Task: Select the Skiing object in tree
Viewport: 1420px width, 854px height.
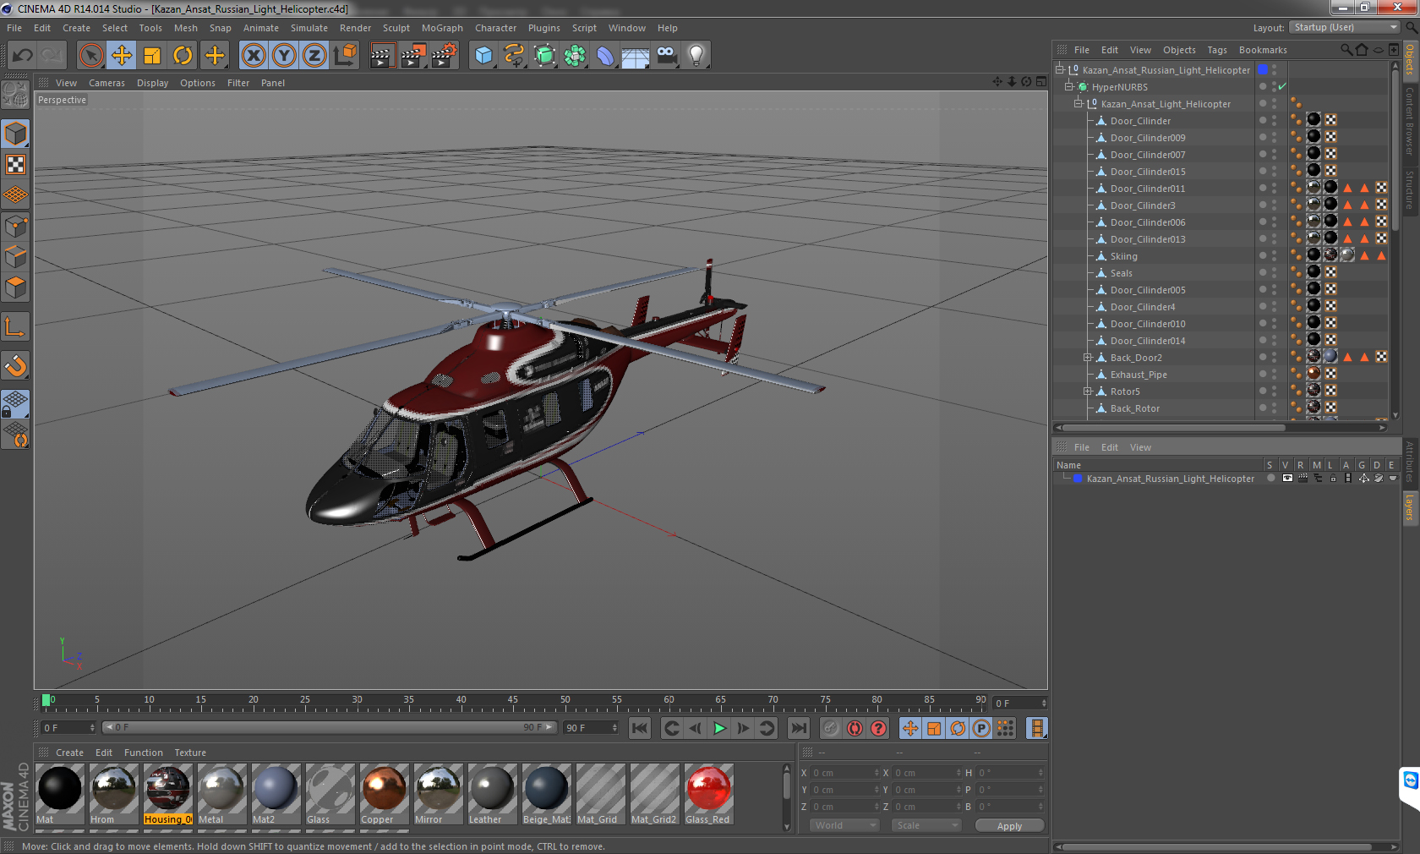Action: pyautogui.click(x=1123, y=256)
